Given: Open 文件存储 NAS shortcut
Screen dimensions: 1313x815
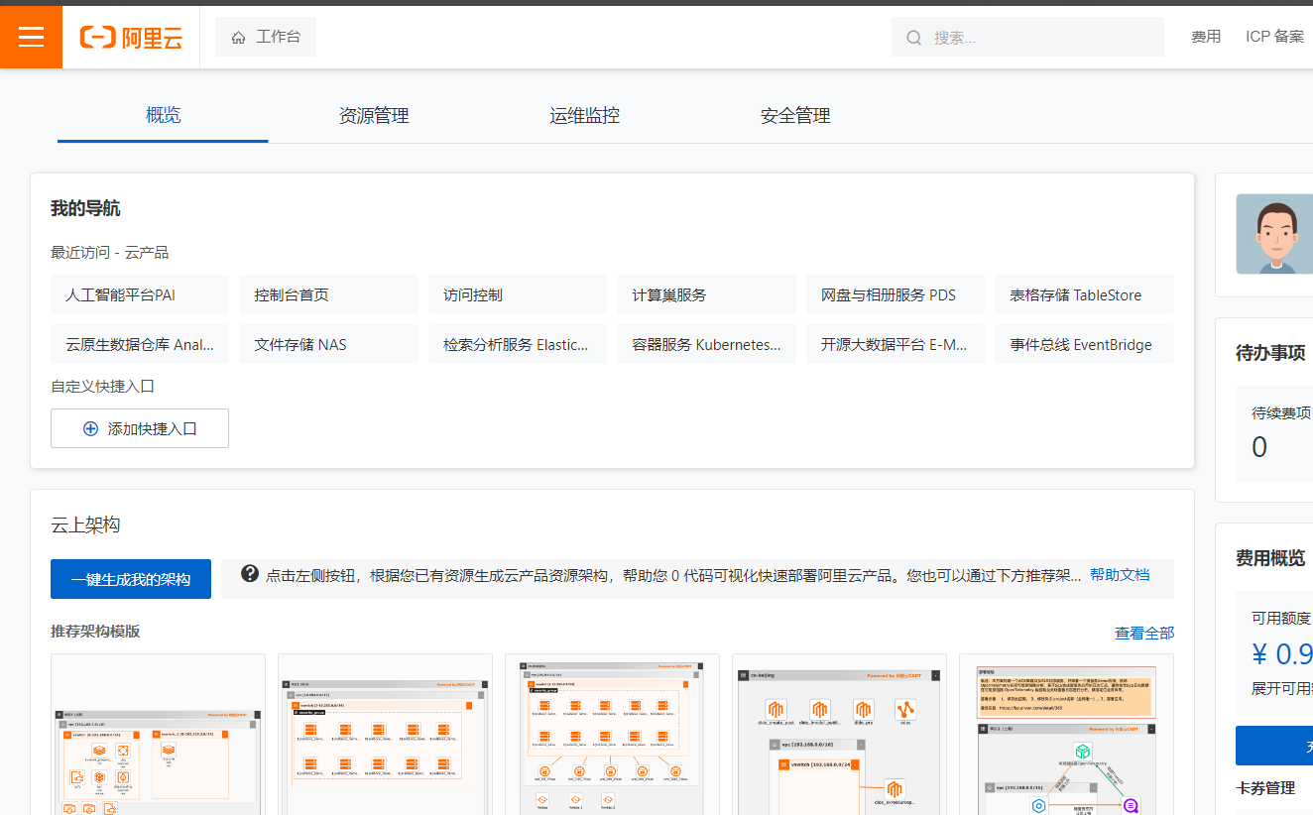Looking at the screenshot, I should [x=328, y=344].
